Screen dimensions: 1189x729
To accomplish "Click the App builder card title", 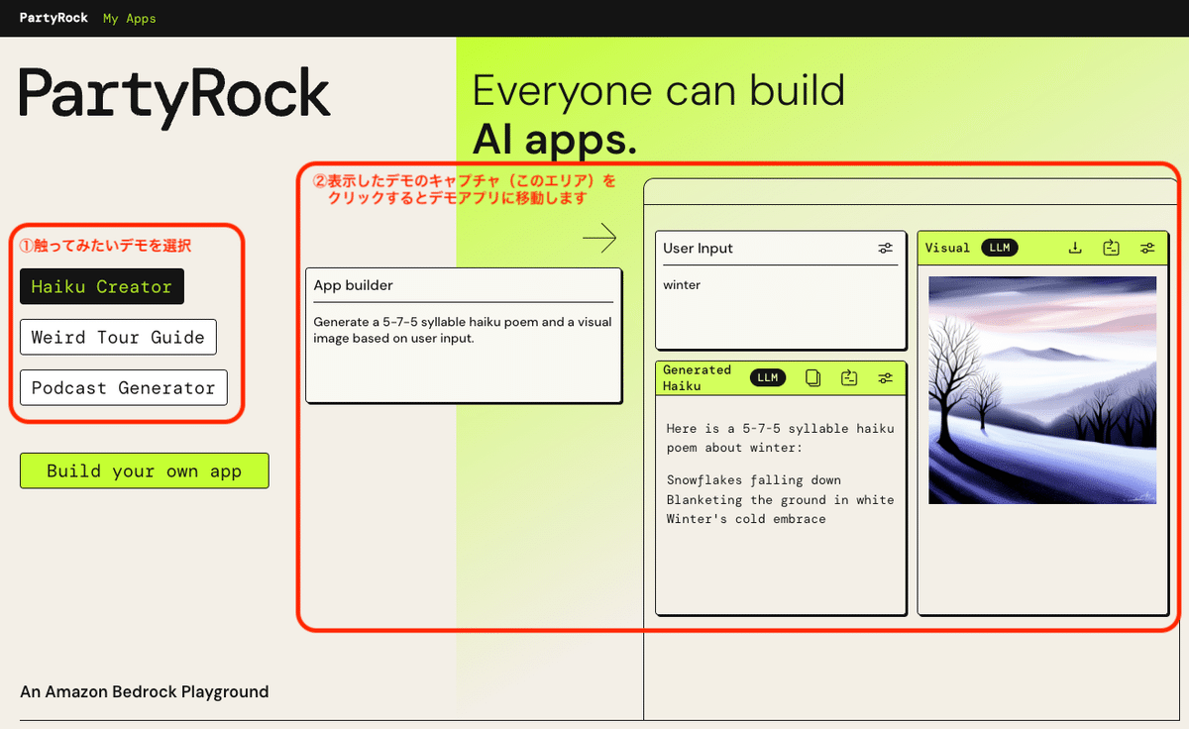I will (x=354, y=285).
